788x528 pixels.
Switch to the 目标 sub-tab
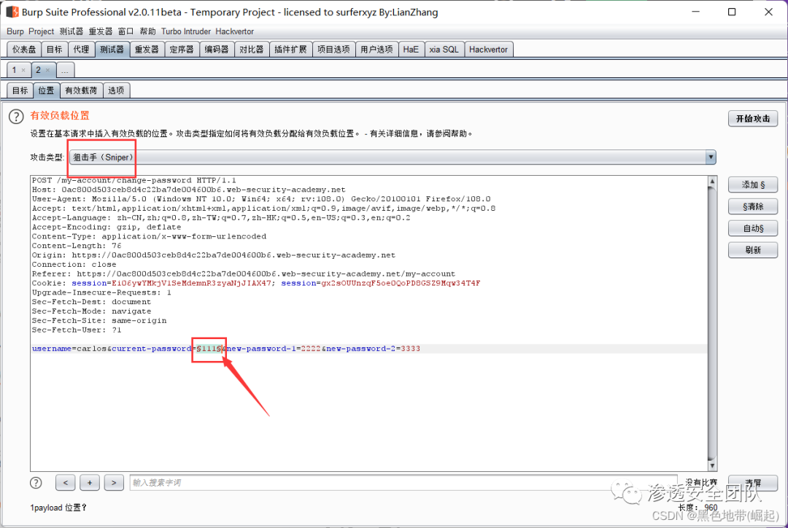point(20,90)
